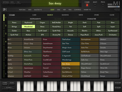Switch to the KAOSS PAD
The image size is (122, 92).
point(118,85)
